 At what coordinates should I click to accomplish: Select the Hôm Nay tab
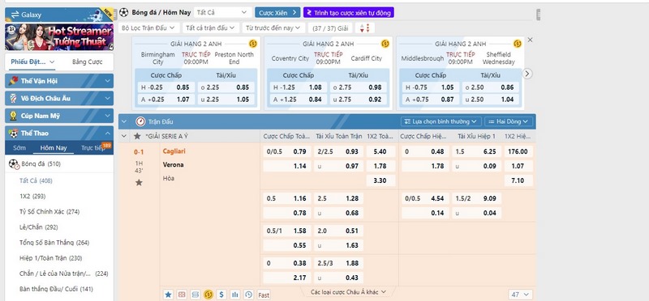tap(54, 148)
